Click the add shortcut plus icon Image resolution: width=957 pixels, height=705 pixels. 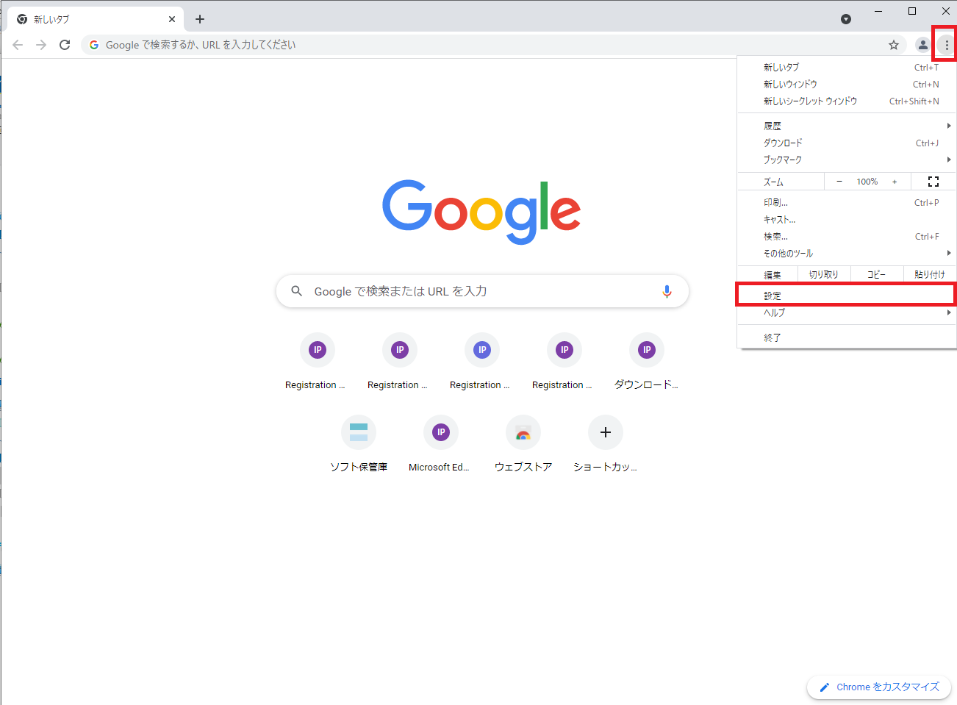[605, 432]
